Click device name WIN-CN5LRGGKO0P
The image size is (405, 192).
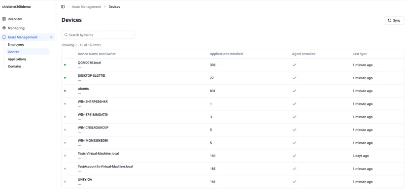pyautogui.click(x=93, y=128)
